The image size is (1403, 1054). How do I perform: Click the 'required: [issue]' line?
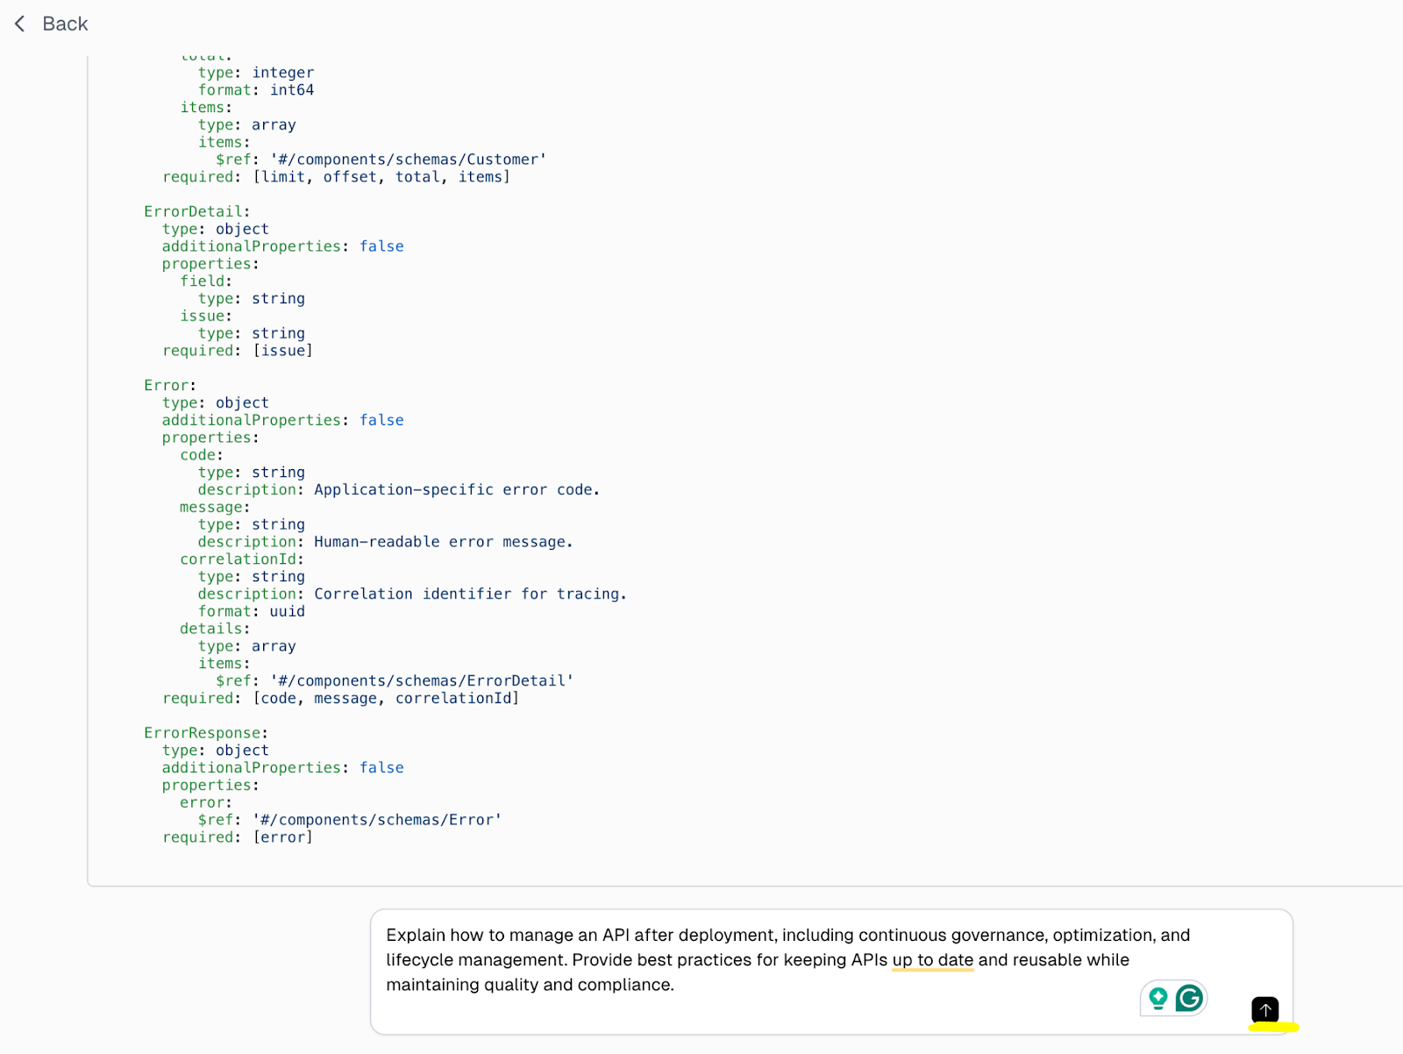(237, 350)
